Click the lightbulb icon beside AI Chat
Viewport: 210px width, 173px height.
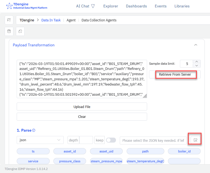click(x=93, y=6)
